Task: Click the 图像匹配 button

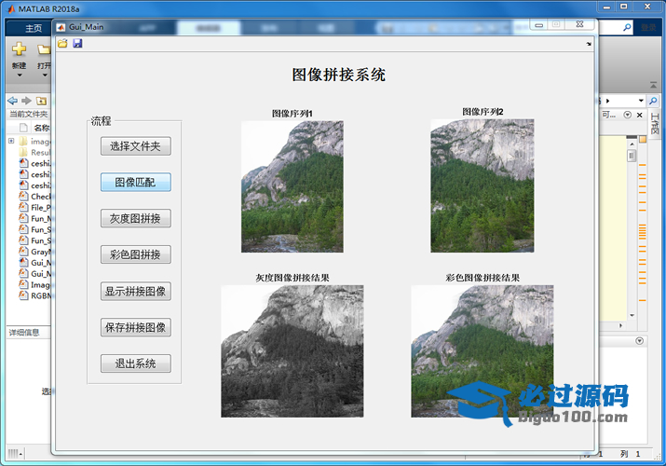Action: point(135,183)
